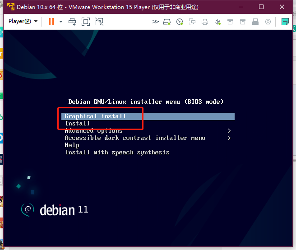The height and width of the screenshot is (250, 296).
Task: Expand Advanced options submenu arrow
Action: pos(229,131)
